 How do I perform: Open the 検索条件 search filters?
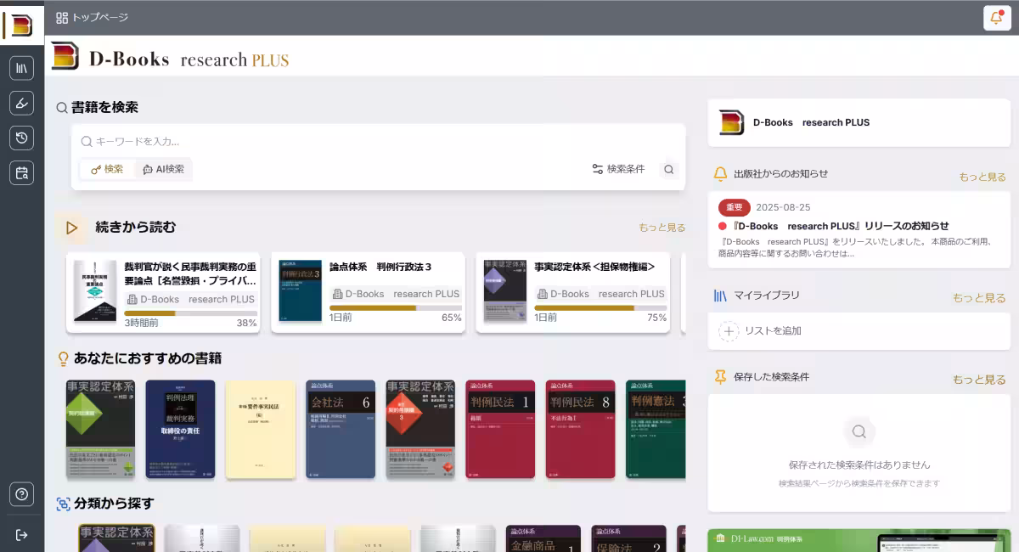tap(618, 169)
